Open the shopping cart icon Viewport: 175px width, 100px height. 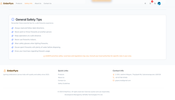coord(155,3)
